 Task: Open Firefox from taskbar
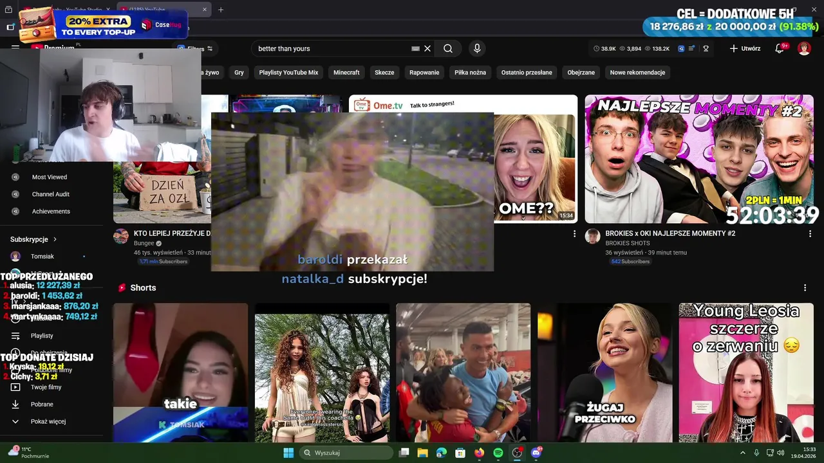[x=479, y=453]
